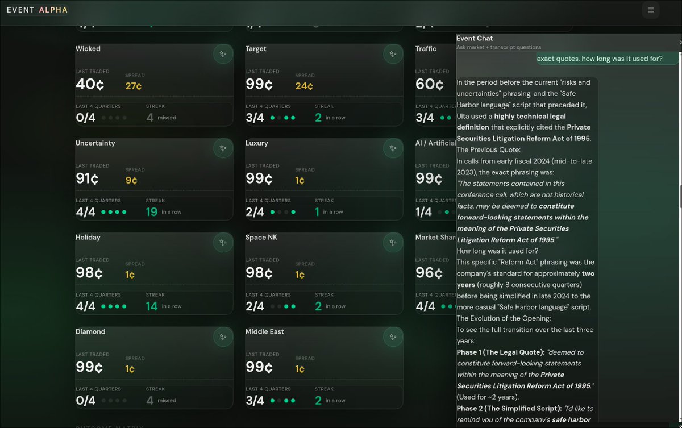This screenshot has width=682, height=428.
Task: Click the EVENT ALPHA logo
Action: click(x=38, y=10)
